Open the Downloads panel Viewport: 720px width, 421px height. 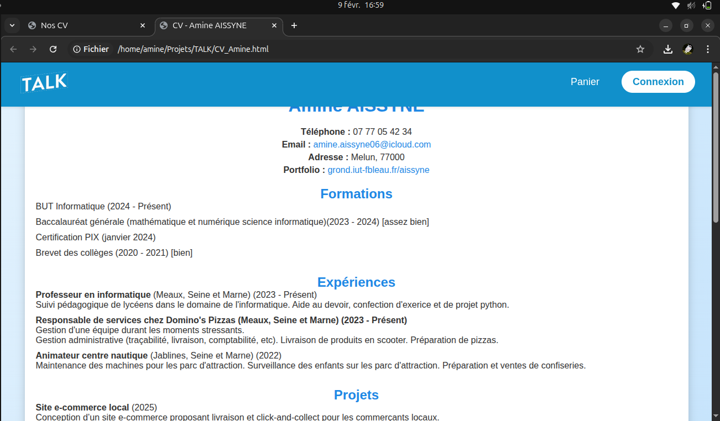pyautogui.click(x=667, y=49)
